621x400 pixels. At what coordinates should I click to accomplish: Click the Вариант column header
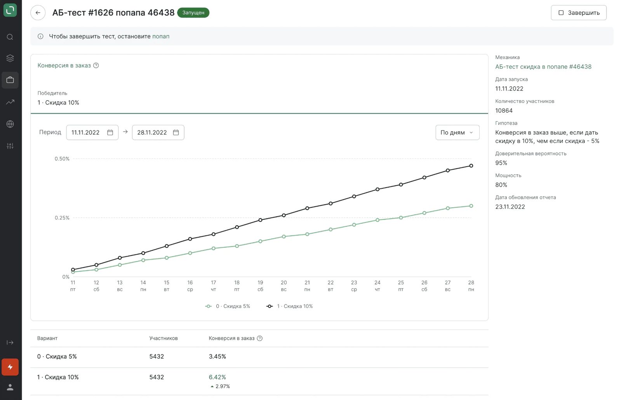[x=47, y=338]
